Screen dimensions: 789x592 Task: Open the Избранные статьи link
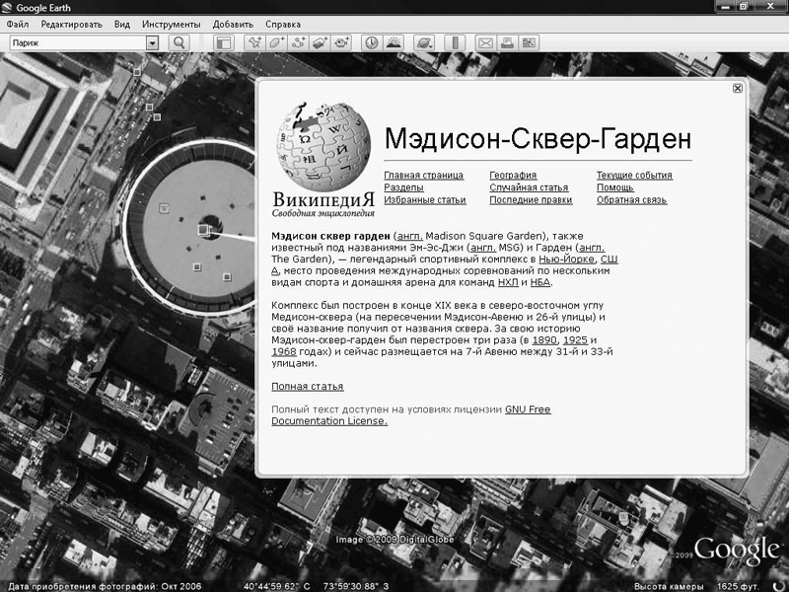425,200
